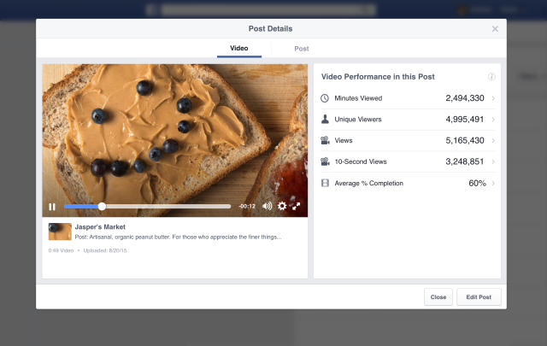Click the Edit Post button
The image size is (547, 346).
coord(479,297)
